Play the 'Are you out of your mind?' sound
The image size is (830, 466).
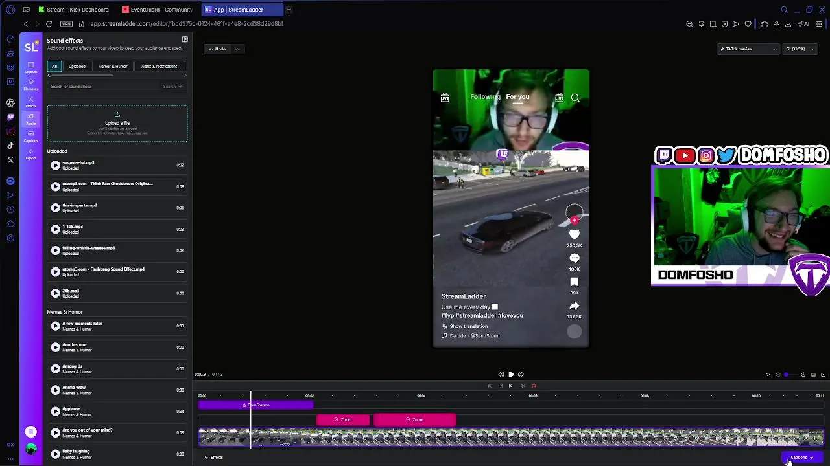coord(55,433)
